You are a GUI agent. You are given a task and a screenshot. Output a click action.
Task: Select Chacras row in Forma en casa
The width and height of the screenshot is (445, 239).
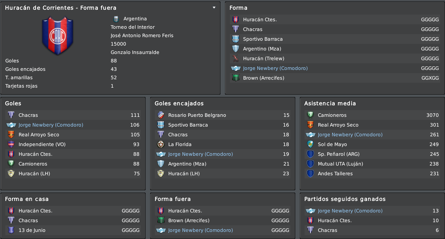73,220
